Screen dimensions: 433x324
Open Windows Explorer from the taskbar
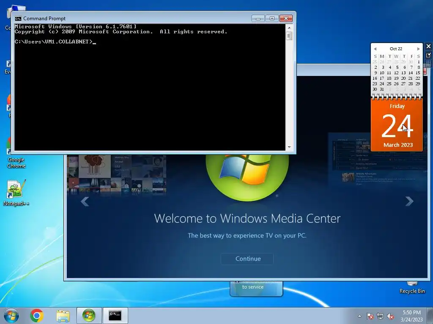pyautogui.click(x=63, y=316)
